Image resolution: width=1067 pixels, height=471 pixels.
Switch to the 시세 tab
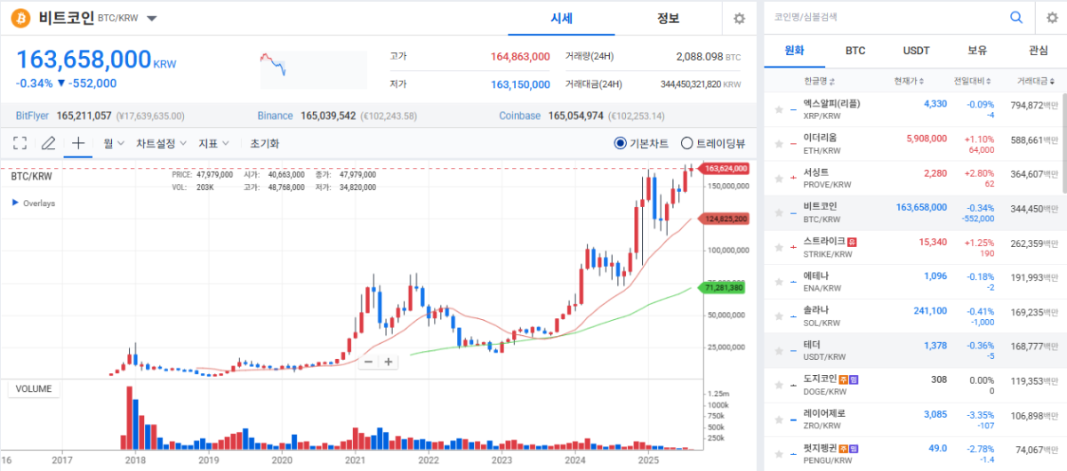561,19
